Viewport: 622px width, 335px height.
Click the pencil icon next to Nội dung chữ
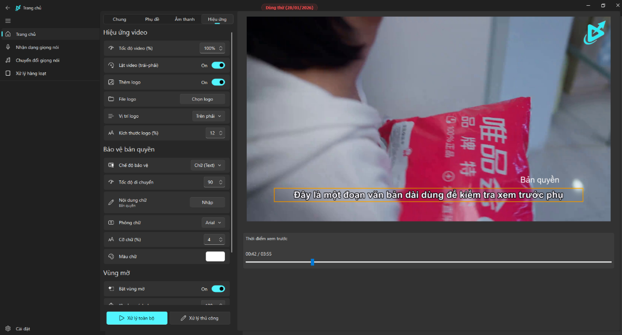[111, 202]
